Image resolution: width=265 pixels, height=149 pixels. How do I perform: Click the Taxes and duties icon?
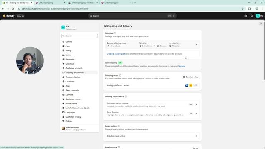tap(63, 77)
